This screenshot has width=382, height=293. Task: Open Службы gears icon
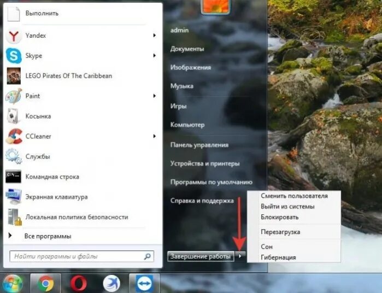click(x=14, y=156)
